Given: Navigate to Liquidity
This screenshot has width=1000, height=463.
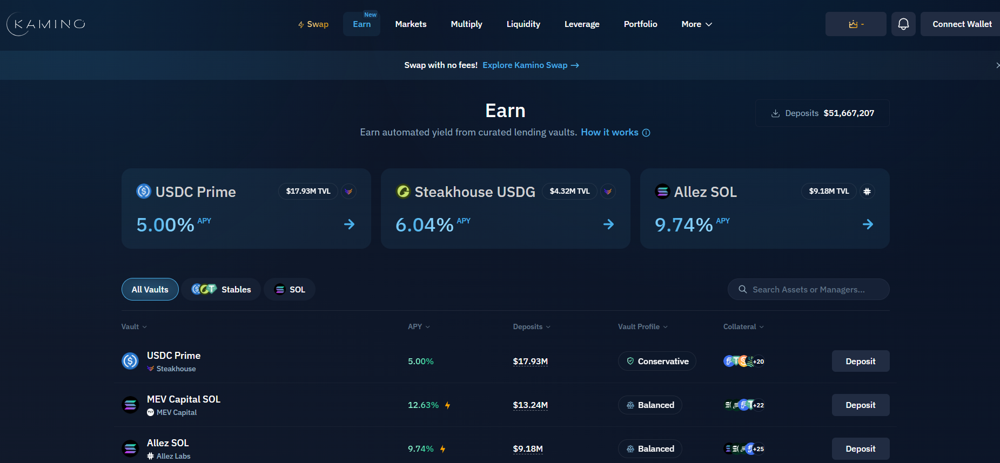Looking at the screenshot, I should [x=523, y=24].
